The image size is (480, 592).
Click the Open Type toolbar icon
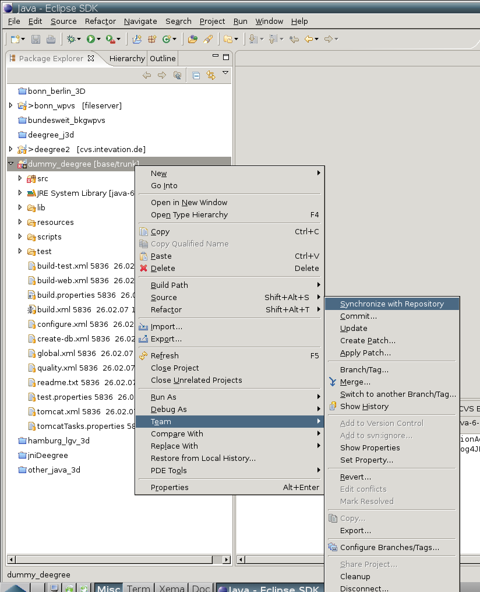point(193,39)
